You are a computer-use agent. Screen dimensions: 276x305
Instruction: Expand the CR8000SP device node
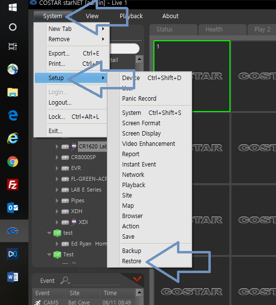pyautogui.click(x=57, y=157)
